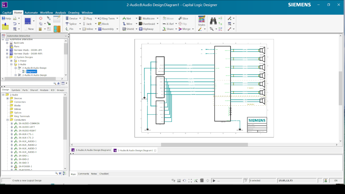Click the play arrow in status bar
Screen dimensions: 345x194
tap(214, 181)
